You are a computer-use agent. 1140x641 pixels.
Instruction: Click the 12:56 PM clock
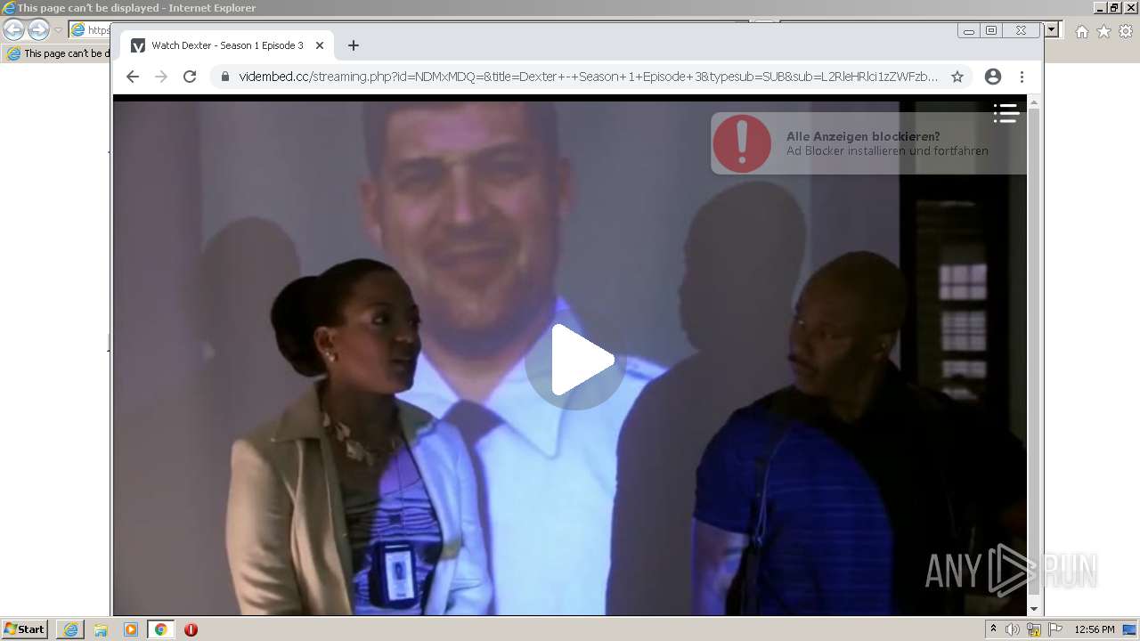click(x=1095, y=629)
